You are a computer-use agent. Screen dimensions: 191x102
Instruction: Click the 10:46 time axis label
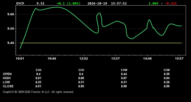coord(52,59)
